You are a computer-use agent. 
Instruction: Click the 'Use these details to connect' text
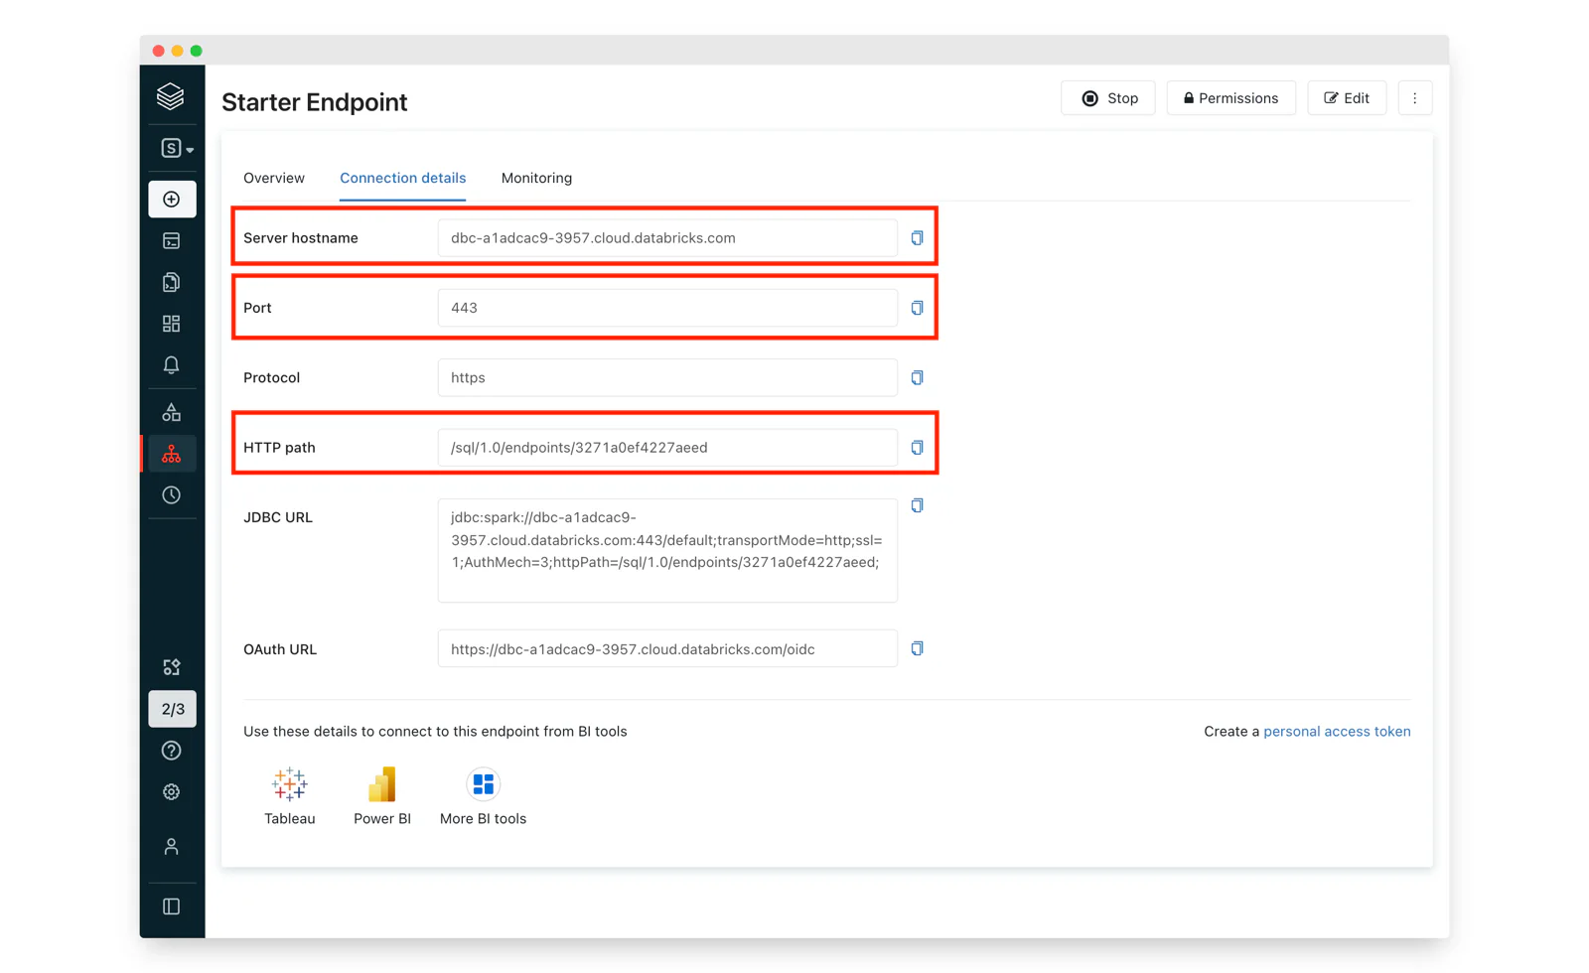click(x=435, y=732)
